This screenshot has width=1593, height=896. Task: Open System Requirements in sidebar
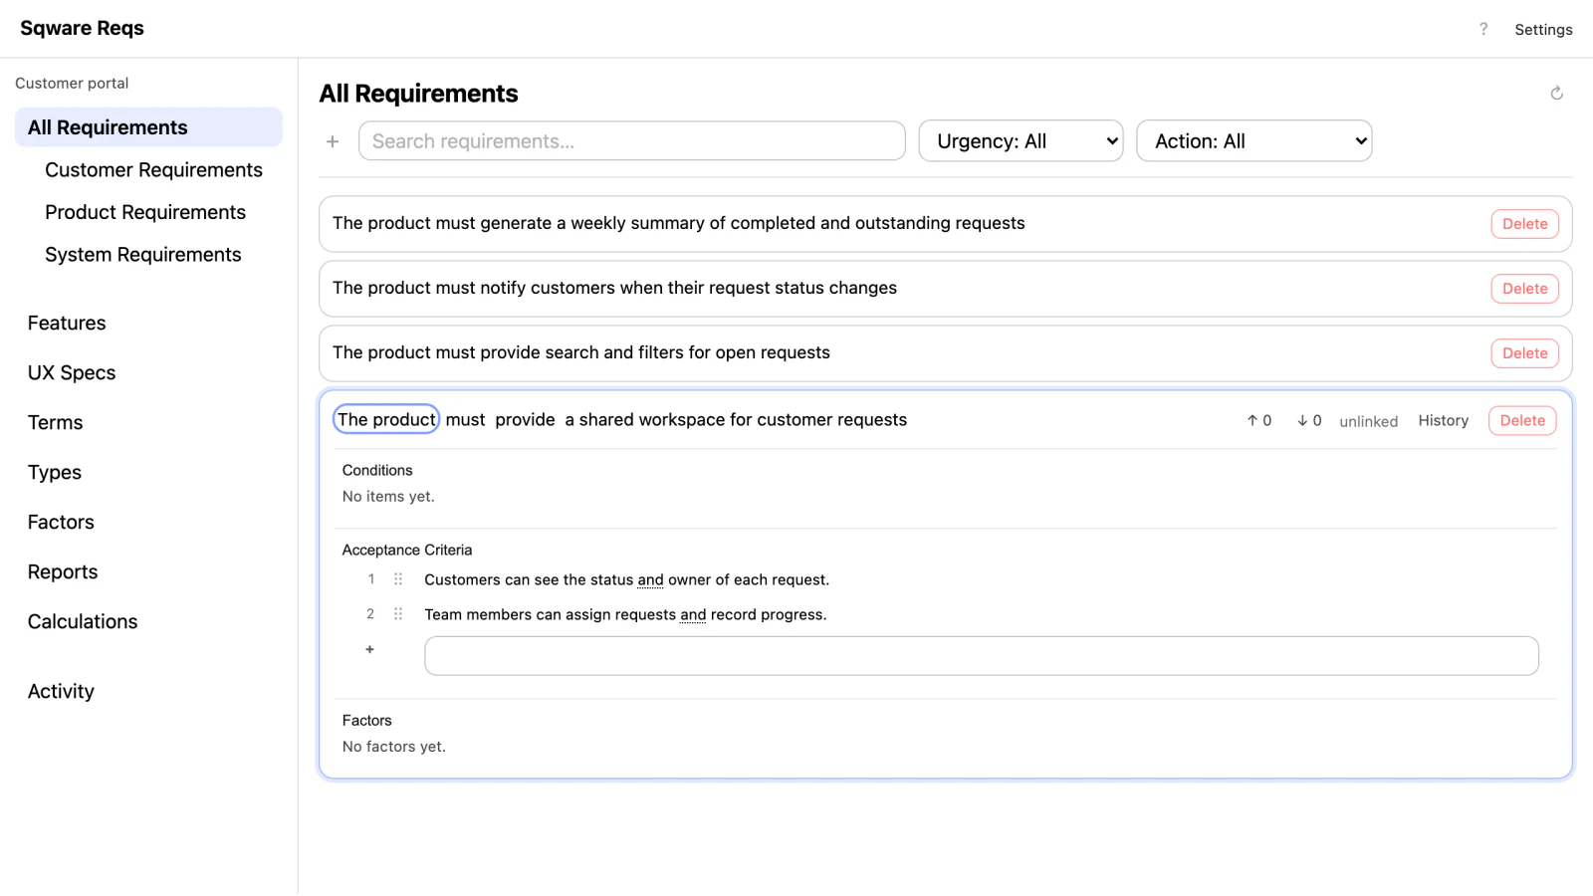(x=143, y=255)
